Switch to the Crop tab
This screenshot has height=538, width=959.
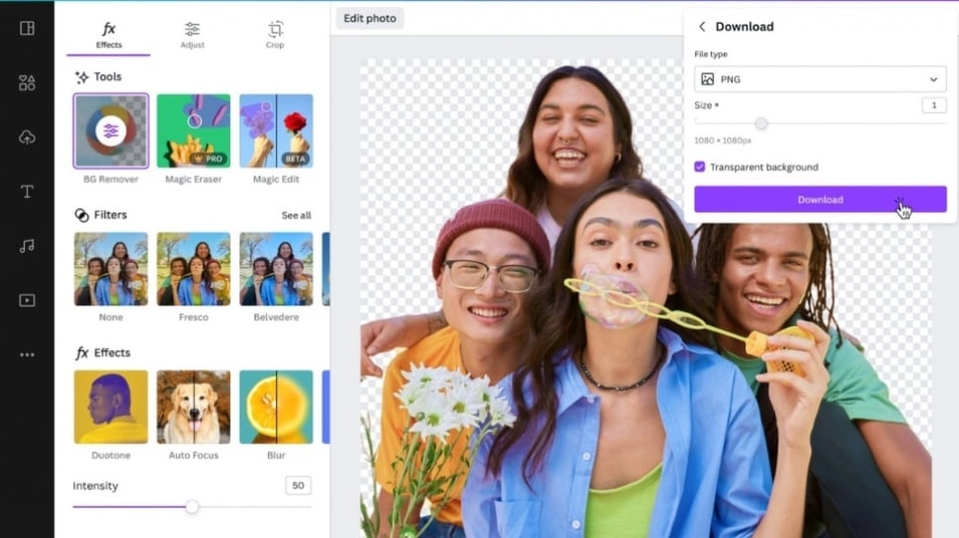click(275, 36)
